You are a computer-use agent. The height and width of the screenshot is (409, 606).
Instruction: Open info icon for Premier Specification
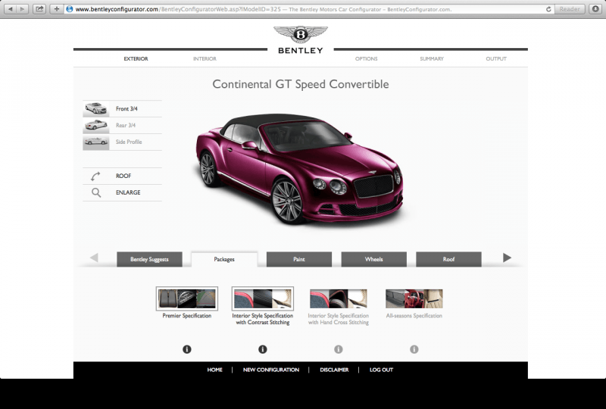(x=187, y=349)
